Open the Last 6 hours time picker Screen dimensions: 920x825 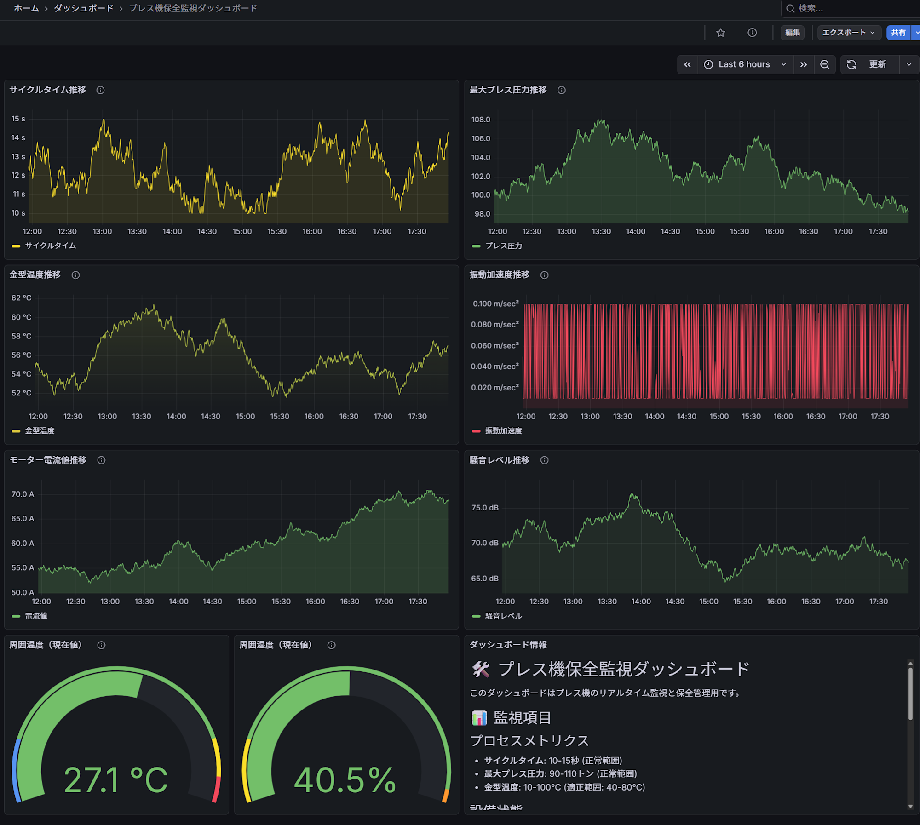pyautogui.click(x=745, y=64)
